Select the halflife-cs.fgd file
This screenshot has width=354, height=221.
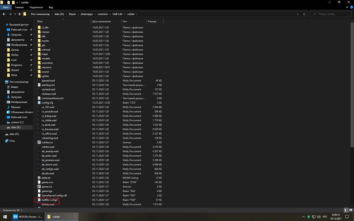tap(49, 200)
